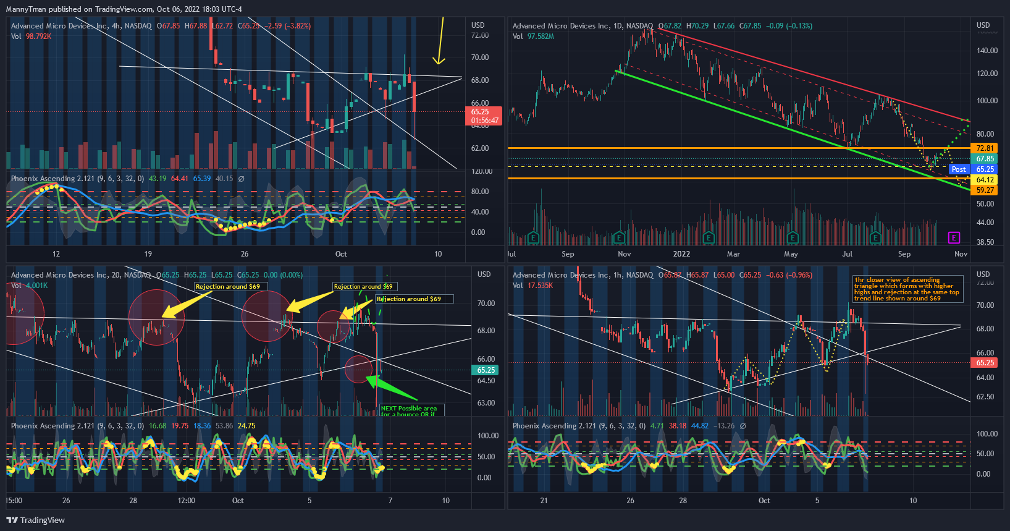The width and height of the screenshot is (1010, 531).
Task: Click L62.72 low value on 4h chart
Action: [x=222, y=26]
